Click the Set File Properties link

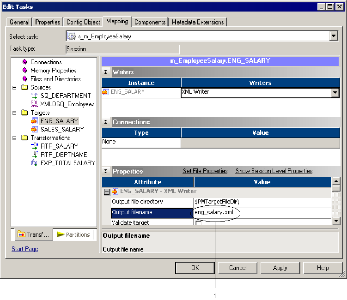pos(205,171)
